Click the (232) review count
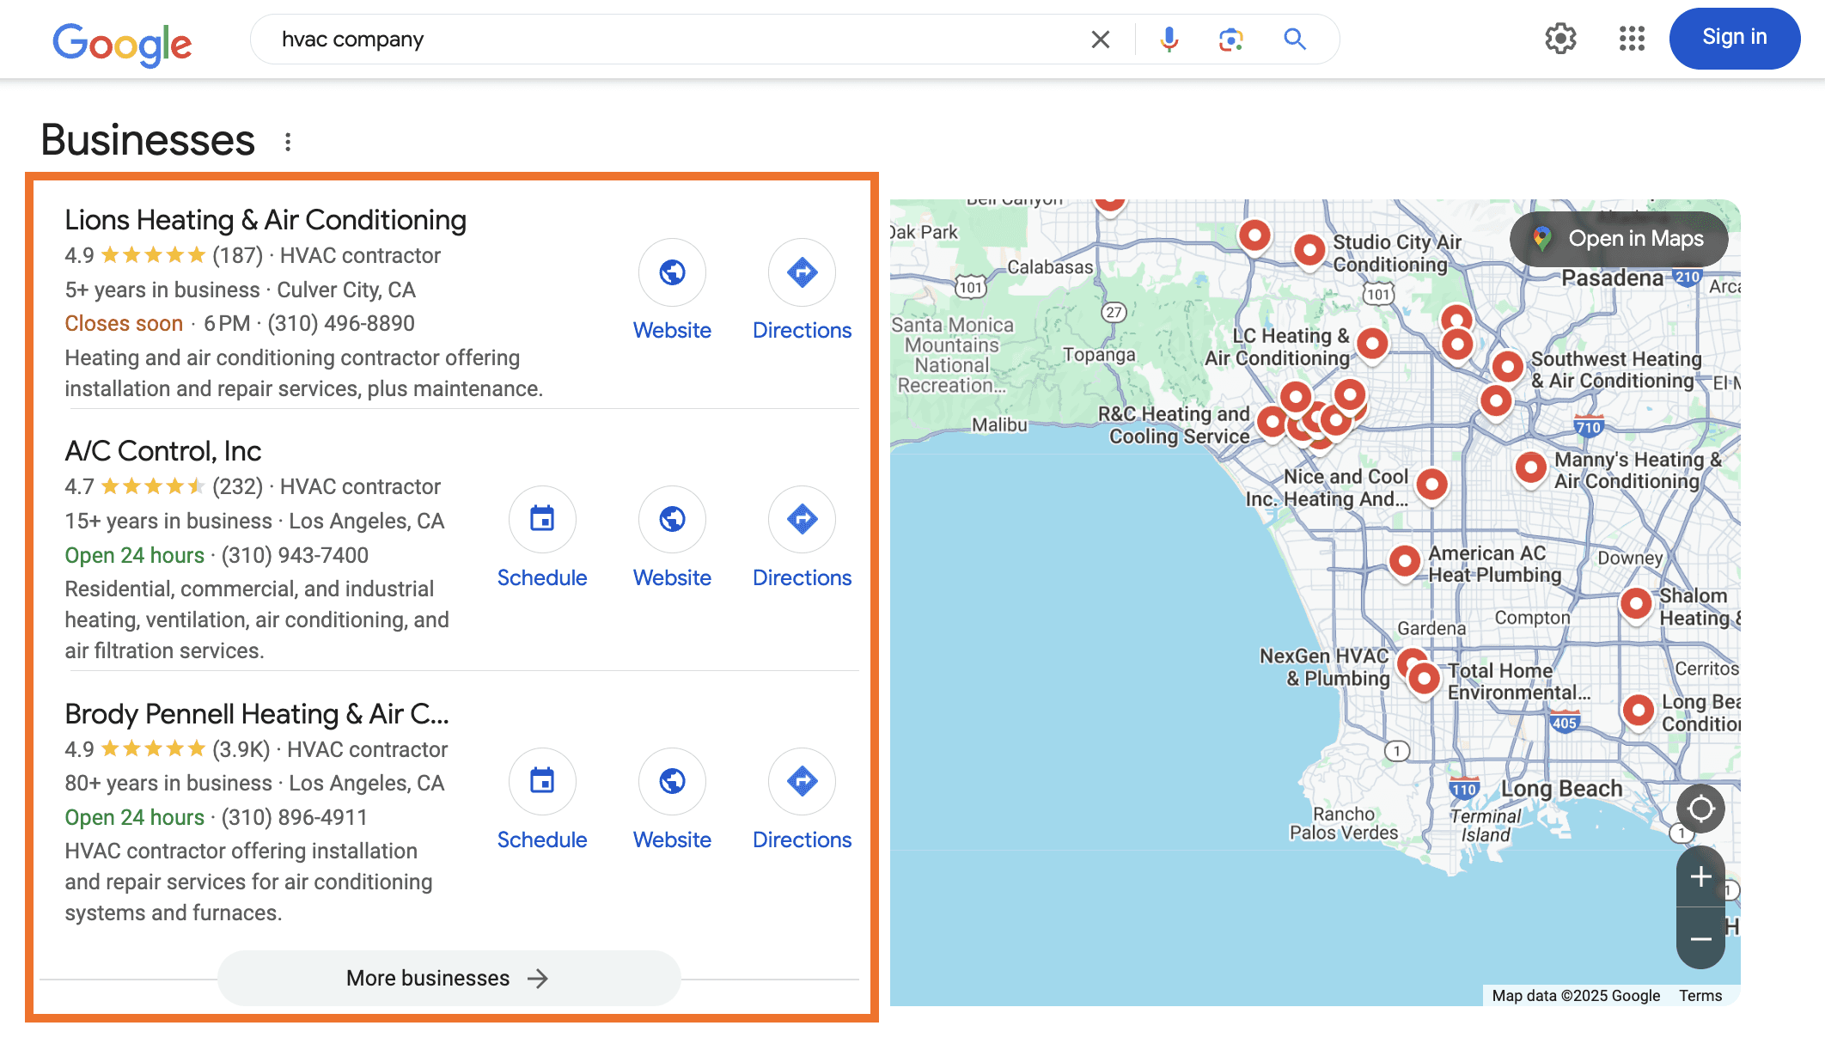 [x=237, y=487]
